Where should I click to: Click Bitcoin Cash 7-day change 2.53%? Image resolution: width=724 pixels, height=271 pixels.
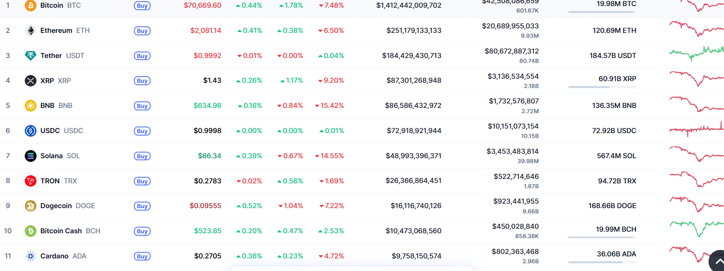point(331,231)
